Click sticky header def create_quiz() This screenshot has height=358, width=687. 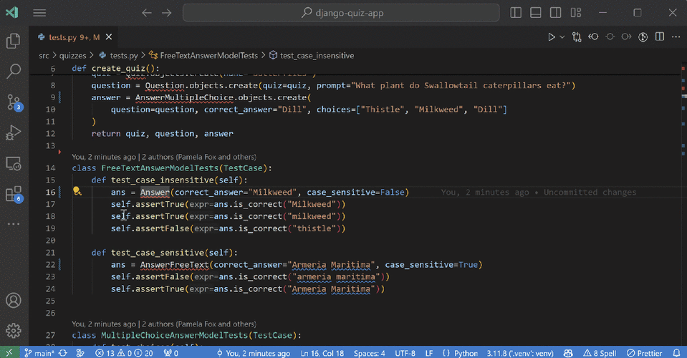point(115,68)
